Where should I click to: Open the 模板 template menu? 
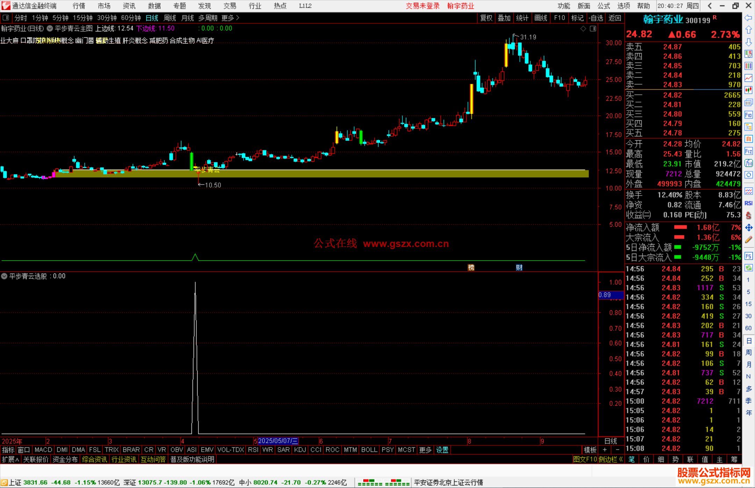pos(590,450)
